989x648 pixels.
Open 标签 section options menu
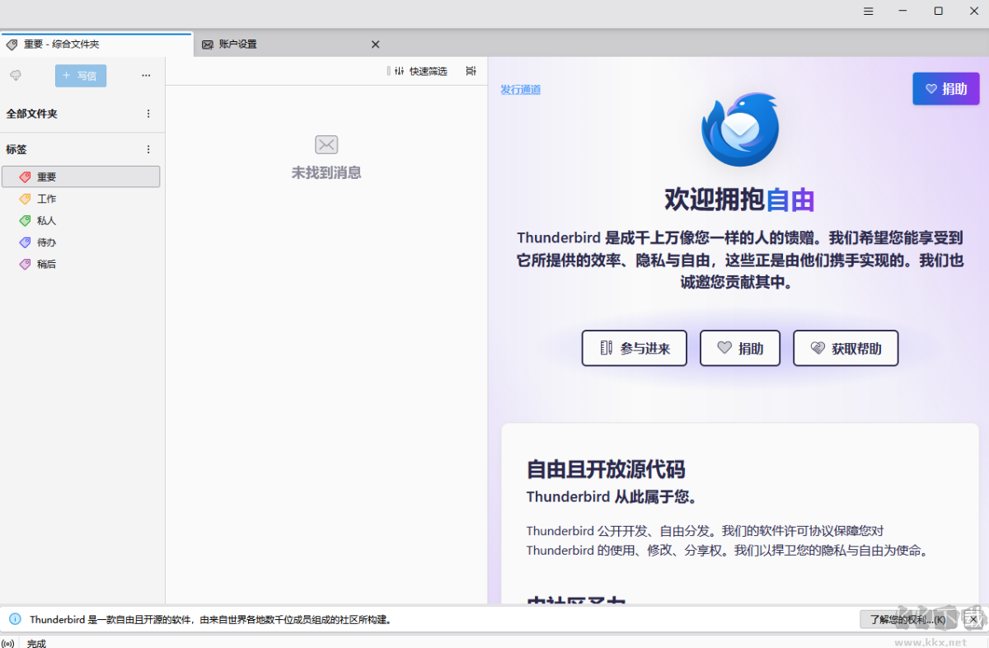pos(148,149)
